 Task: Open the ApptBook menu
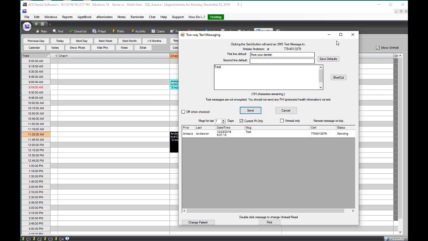84,17
